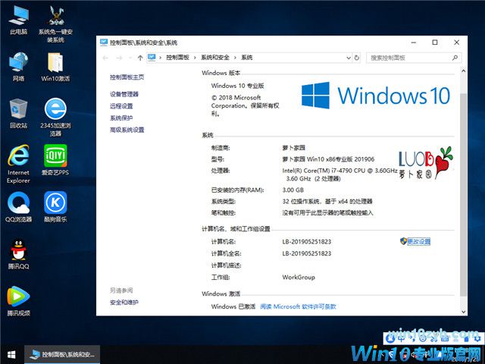Open the 此电脑 desktop icon
485x364 pixels.
point(18,20)
